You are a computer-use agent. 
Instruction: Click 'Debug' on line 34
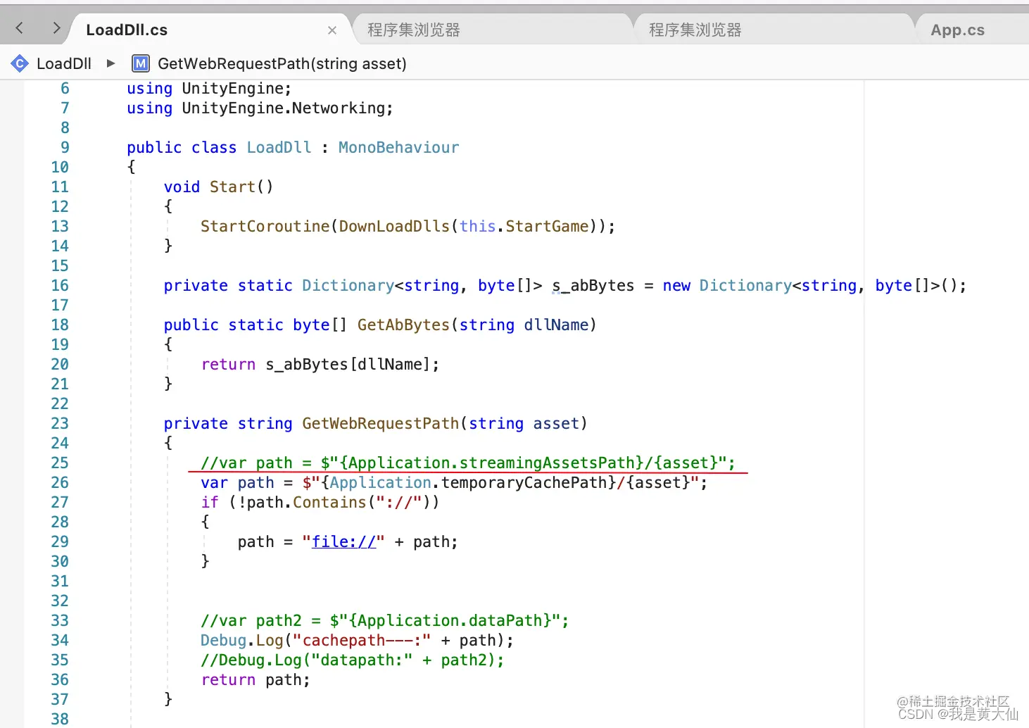click(x=224, y=640)
